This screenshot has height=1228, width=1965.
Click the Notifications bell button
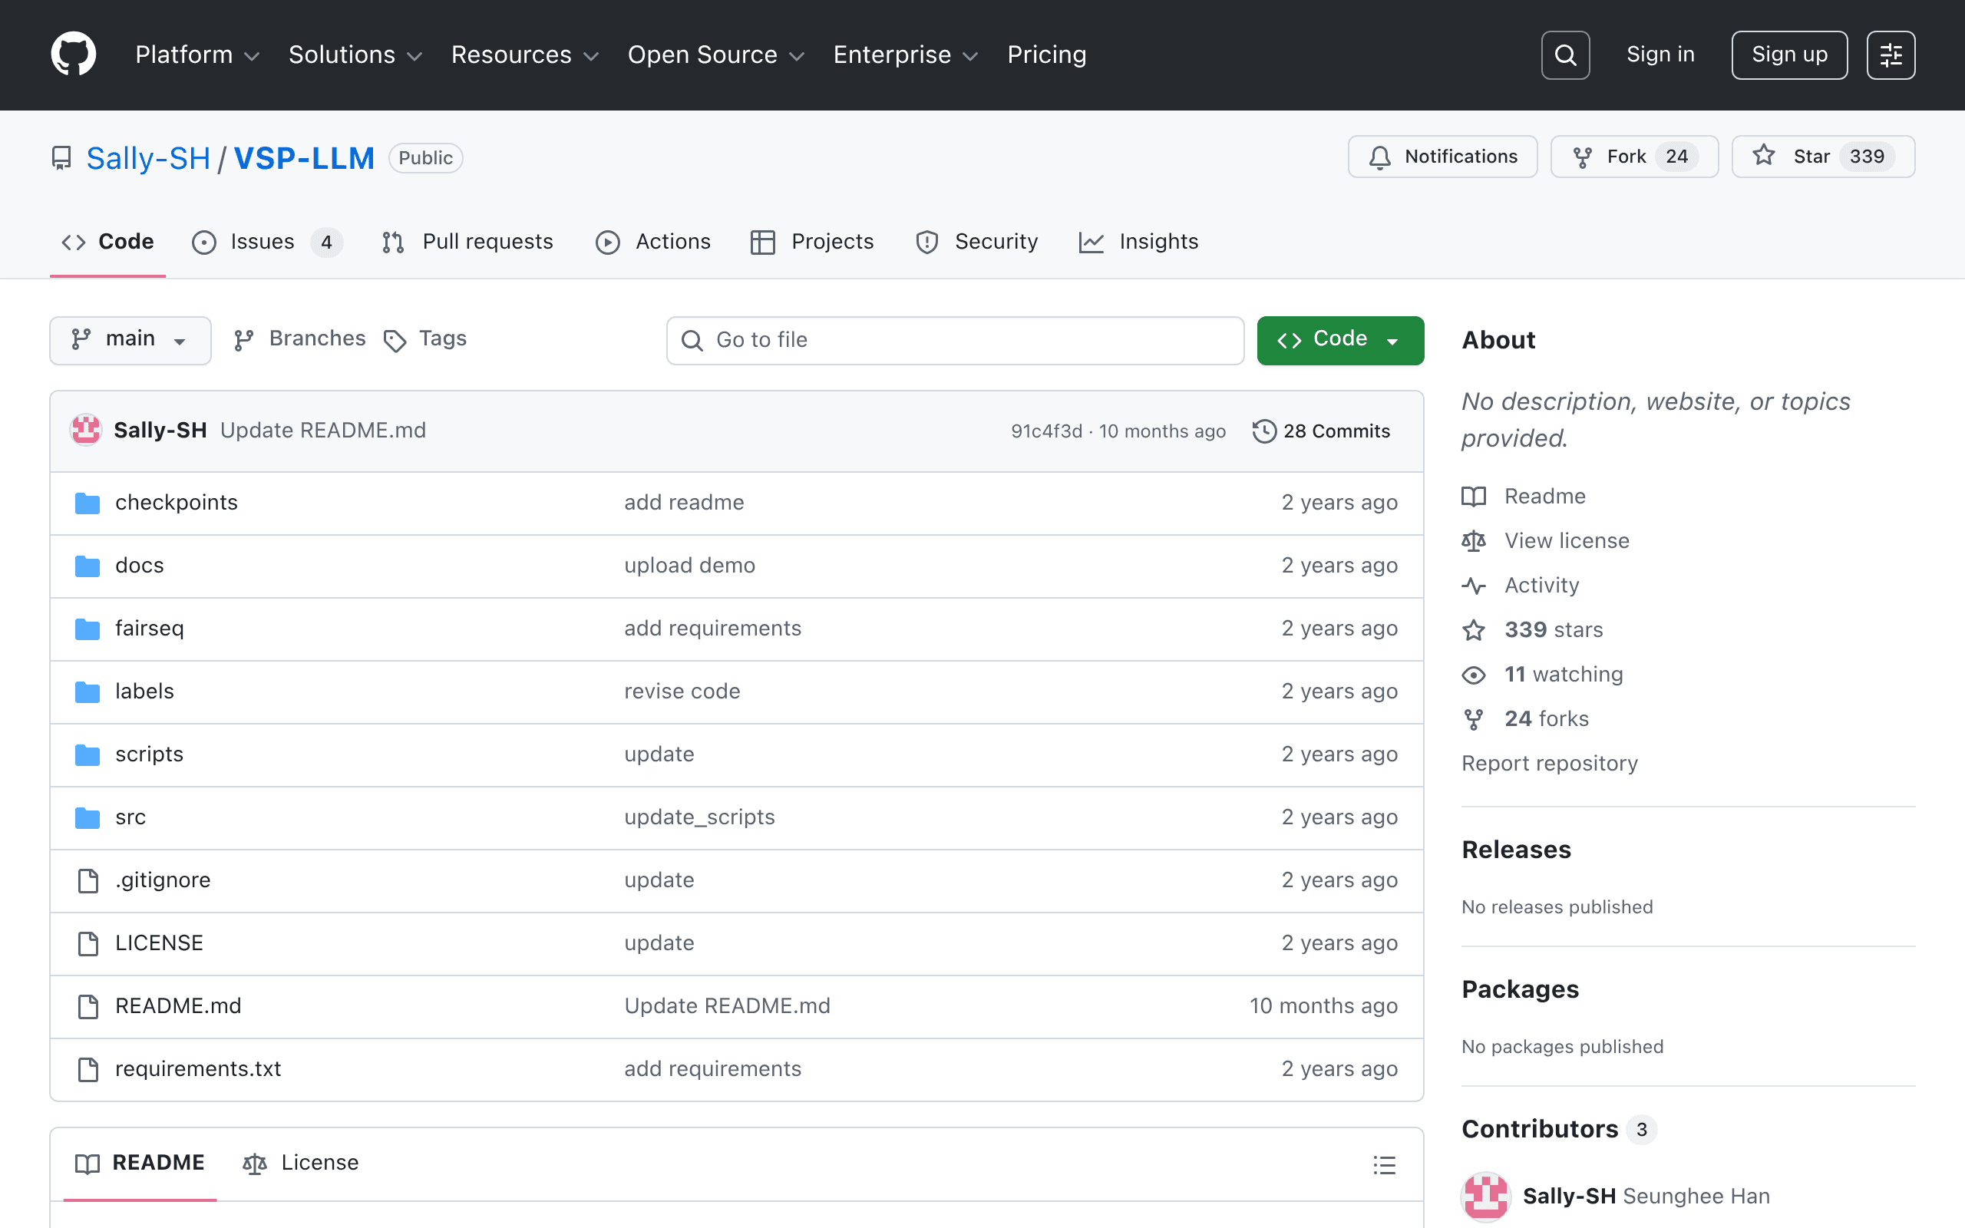click(1442, 156)
